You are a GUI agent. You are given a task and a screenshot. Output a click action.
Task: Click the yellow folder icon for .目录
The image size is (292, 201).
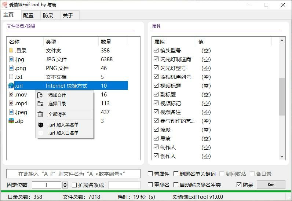point(11,51)
